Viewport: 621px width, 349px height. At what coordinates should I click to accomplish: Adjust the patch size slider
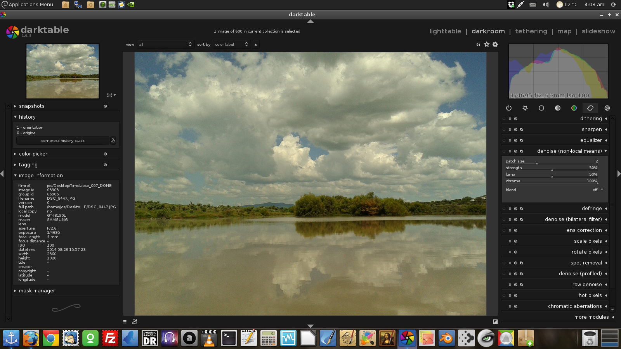(552, 161)
